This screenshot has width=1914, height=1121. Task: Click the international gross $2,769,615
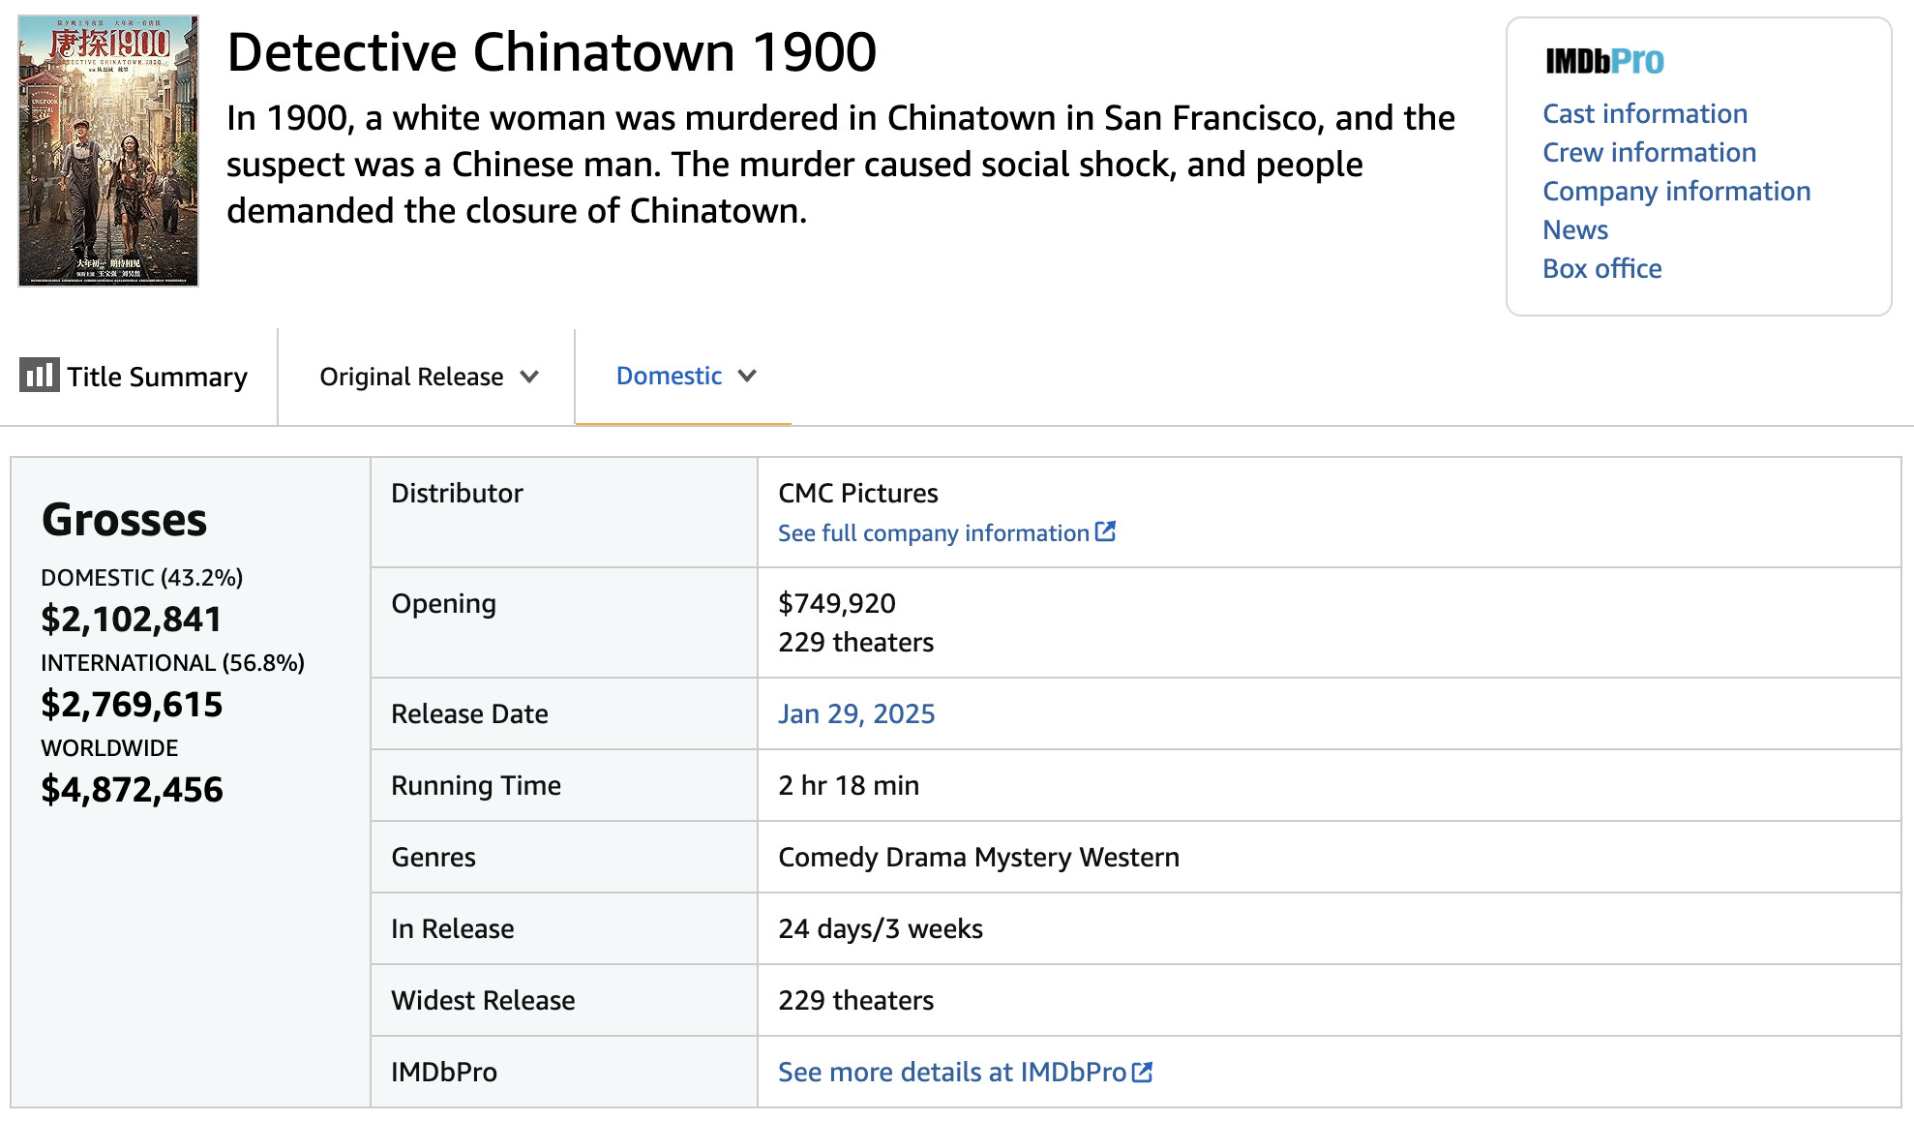click(x=132, y=704)
